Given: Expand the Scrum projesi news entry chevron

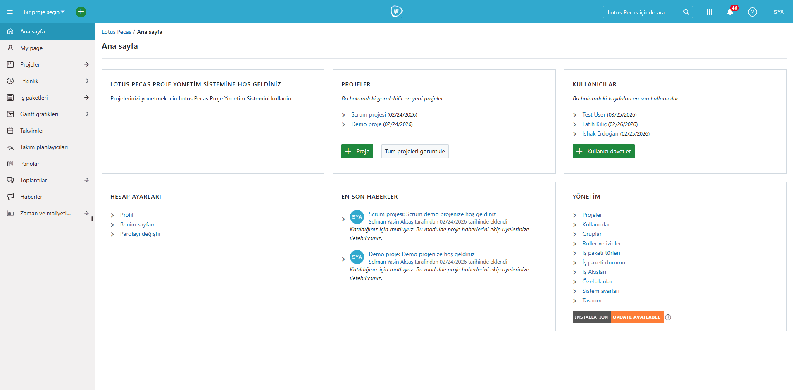Looking at the screenshot, I should click(343, 219).
